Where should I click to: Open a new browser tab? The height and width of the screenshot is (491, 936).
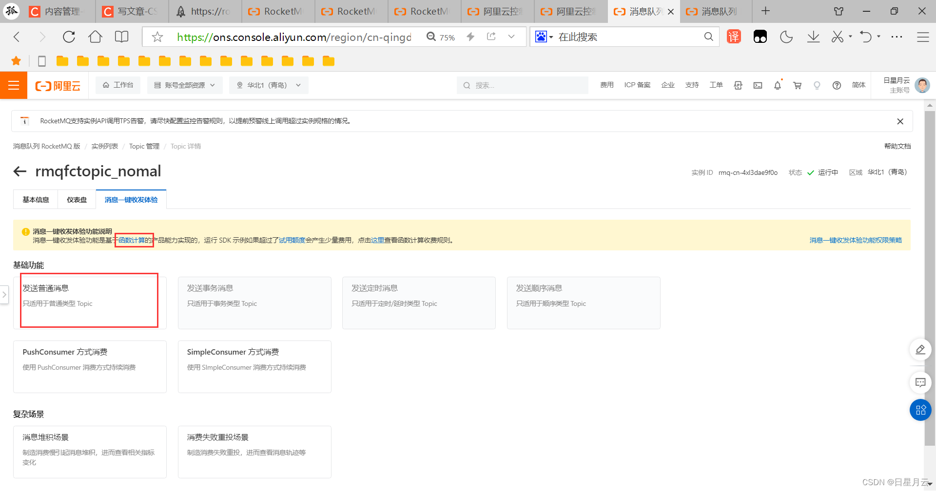[765, 11]
